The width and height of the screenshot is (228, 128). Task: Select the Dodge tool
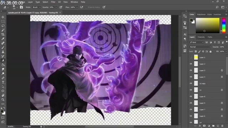tap(3, 74)
